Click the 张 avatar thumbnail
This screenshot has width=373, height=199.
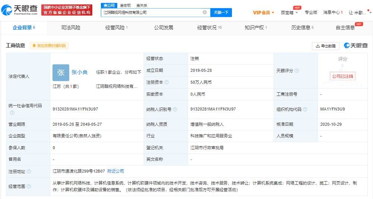coord(61,73)
